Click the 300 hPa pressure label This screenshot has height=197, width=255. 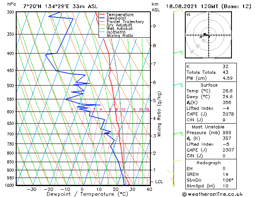pos(11,12)
